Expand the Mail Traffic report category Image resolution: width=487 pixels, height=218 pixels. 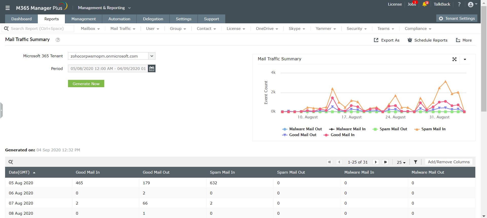click(x=123, y=29)
